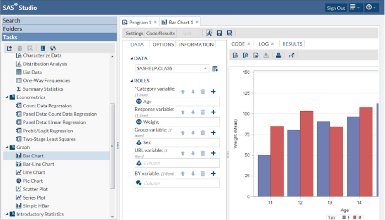Switch to the CODE tab
The height and width of the screenshot is (220, 385).
coord(238,44)
